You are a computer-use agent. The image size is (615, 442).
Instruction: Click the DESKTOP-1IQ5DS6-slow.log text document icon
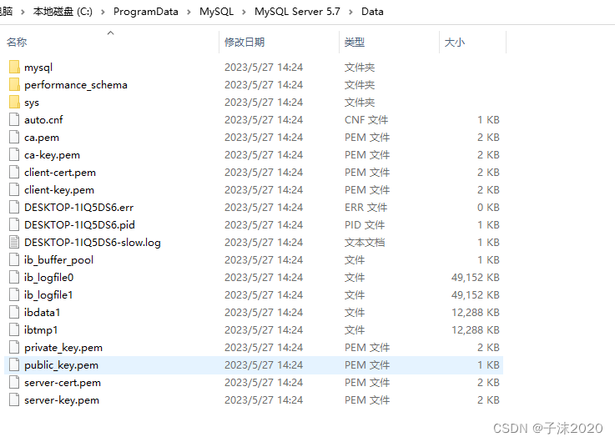pyautogui.click(x=14, y=242)
